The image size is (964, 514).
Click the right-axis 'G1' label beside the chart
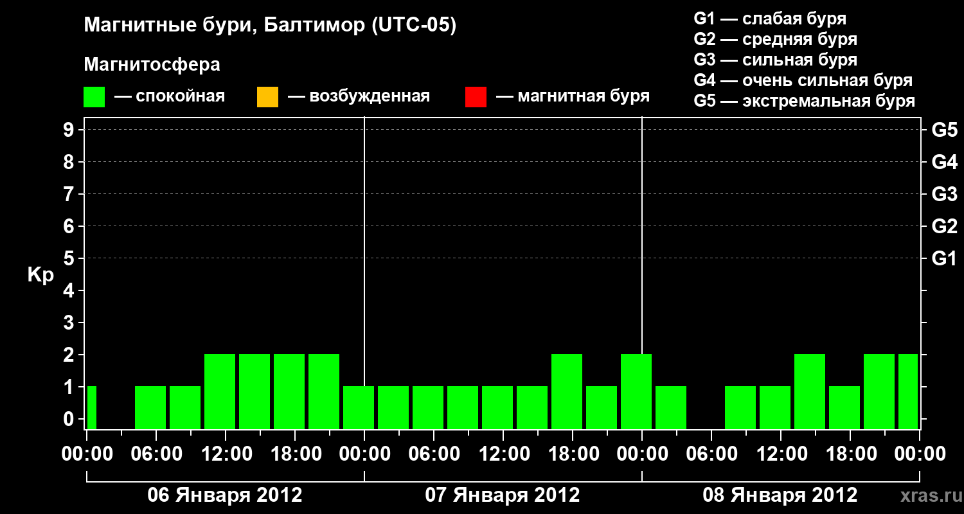(x=944, y=258)
